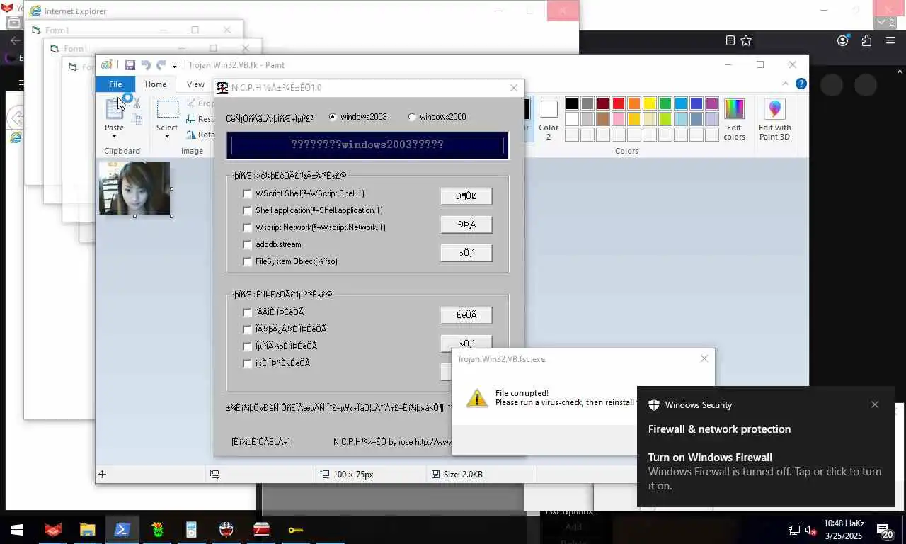Screen dimensions: 906x544
Task: Open Windows Start menu
Action: 16,529
